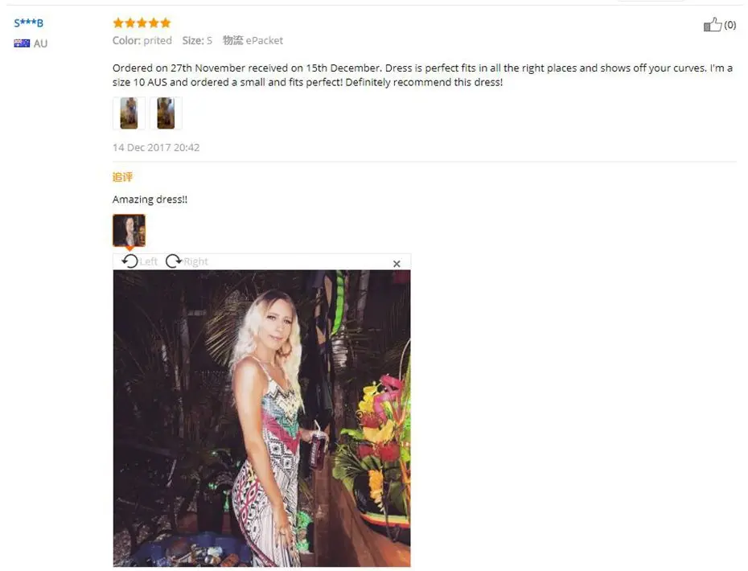Click the orange 追评 follow-up label
Image resolution: width=748 pixels, height=571 pixels.
tap(122, 177)
